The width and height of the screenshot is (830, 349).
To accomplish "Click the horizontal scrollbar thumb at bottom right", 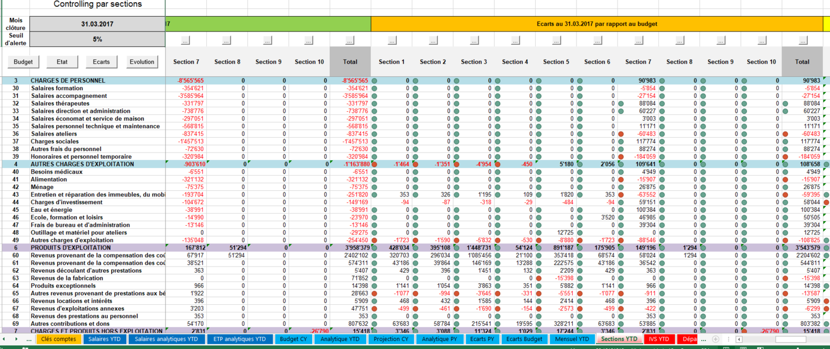I will coord(790,339).
